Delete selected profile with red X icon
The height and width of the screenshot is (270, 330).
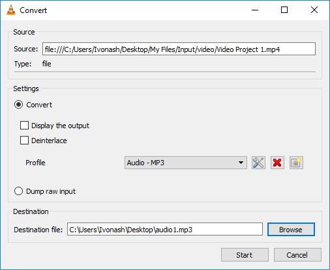pyautogui.click(x=277, y=163)
